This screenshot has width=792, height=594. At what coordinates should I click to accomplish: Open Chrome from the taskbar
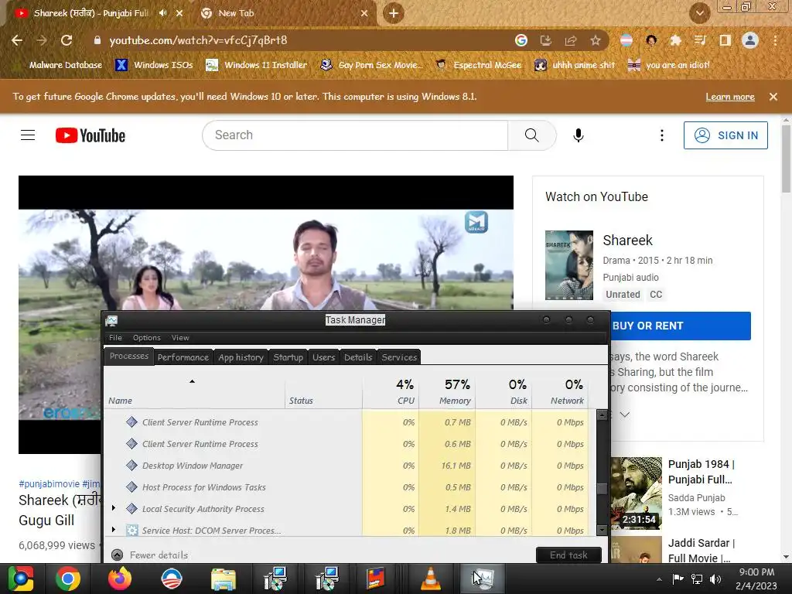68,579
